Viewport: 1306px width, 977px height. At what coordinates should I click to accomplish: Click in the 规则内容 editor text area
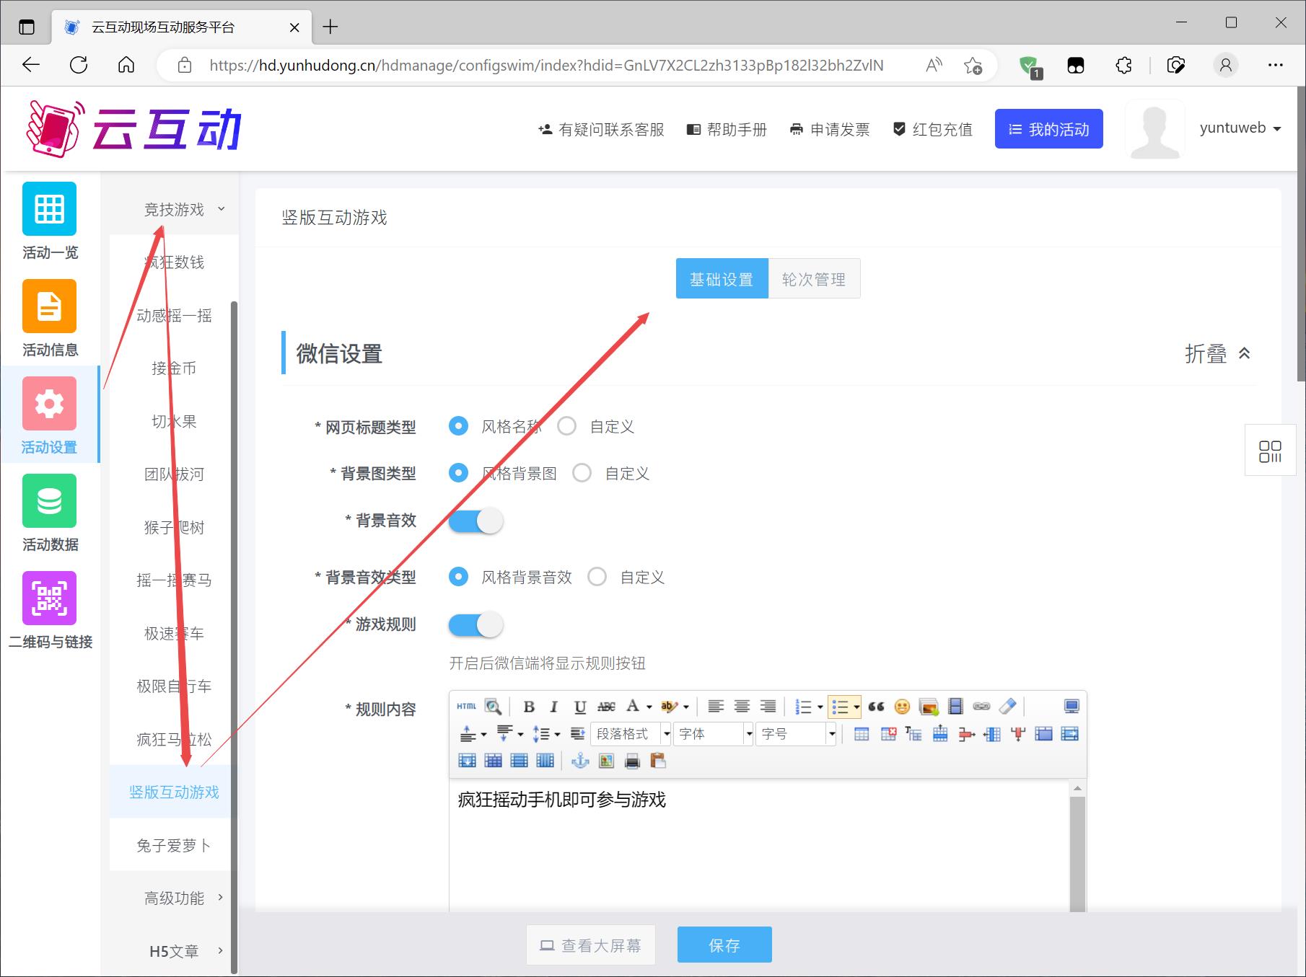click(x=758, y=845)
